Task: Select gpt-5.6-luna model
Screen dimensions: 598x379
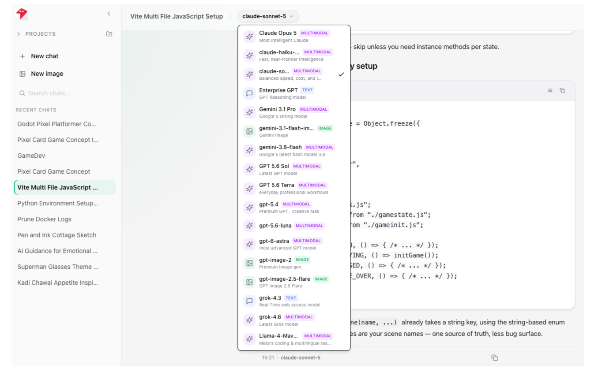Action: pyautogui.click(x=294, y=226)
